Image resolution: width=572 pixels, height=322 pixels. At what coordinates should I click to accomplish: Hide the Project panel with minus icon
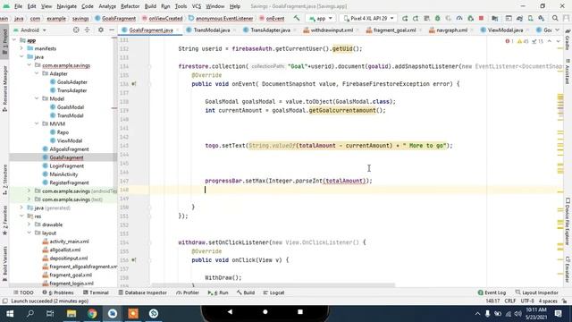pos(112,30)
